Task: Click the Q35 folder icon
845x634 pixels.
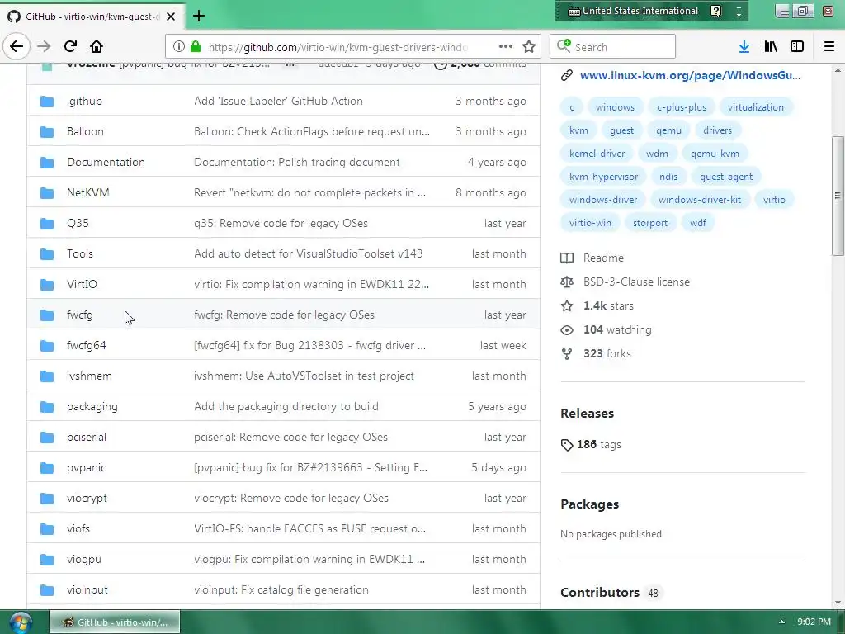Action: [47, 223]
